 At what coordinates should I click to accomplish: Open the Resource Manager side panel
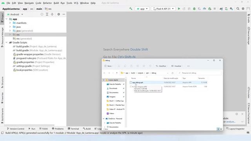point(2,37)
